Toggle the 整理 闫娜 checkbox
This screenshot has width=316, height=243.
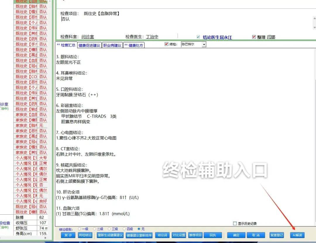coord(254,37)
